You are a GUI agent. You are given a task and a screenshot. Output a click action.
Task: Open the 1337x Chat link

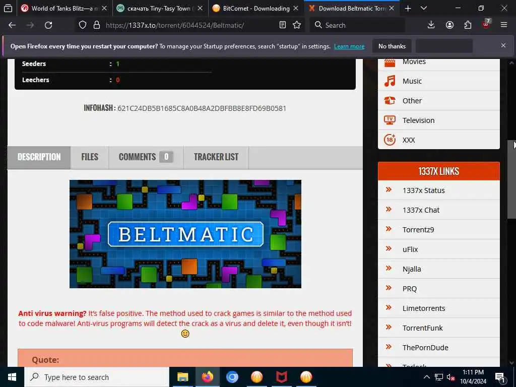pyautogui.click(x=421, y=210)
